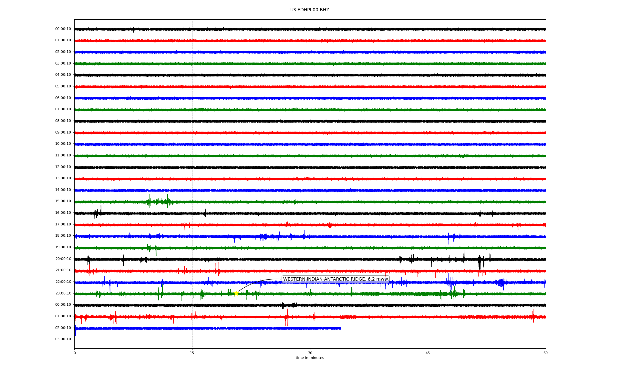Viewport: 620px width, 387px height.
Task: Click the 01:00:10 label below 00:00:10 at top
Action: 63,40
